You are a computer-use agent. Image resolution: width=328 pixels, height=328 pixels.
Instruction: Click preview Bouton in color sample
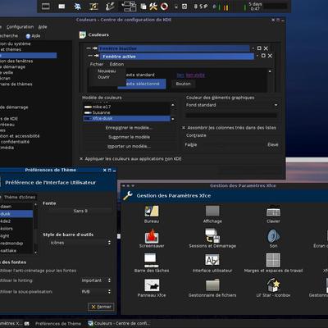pos(183,84)
